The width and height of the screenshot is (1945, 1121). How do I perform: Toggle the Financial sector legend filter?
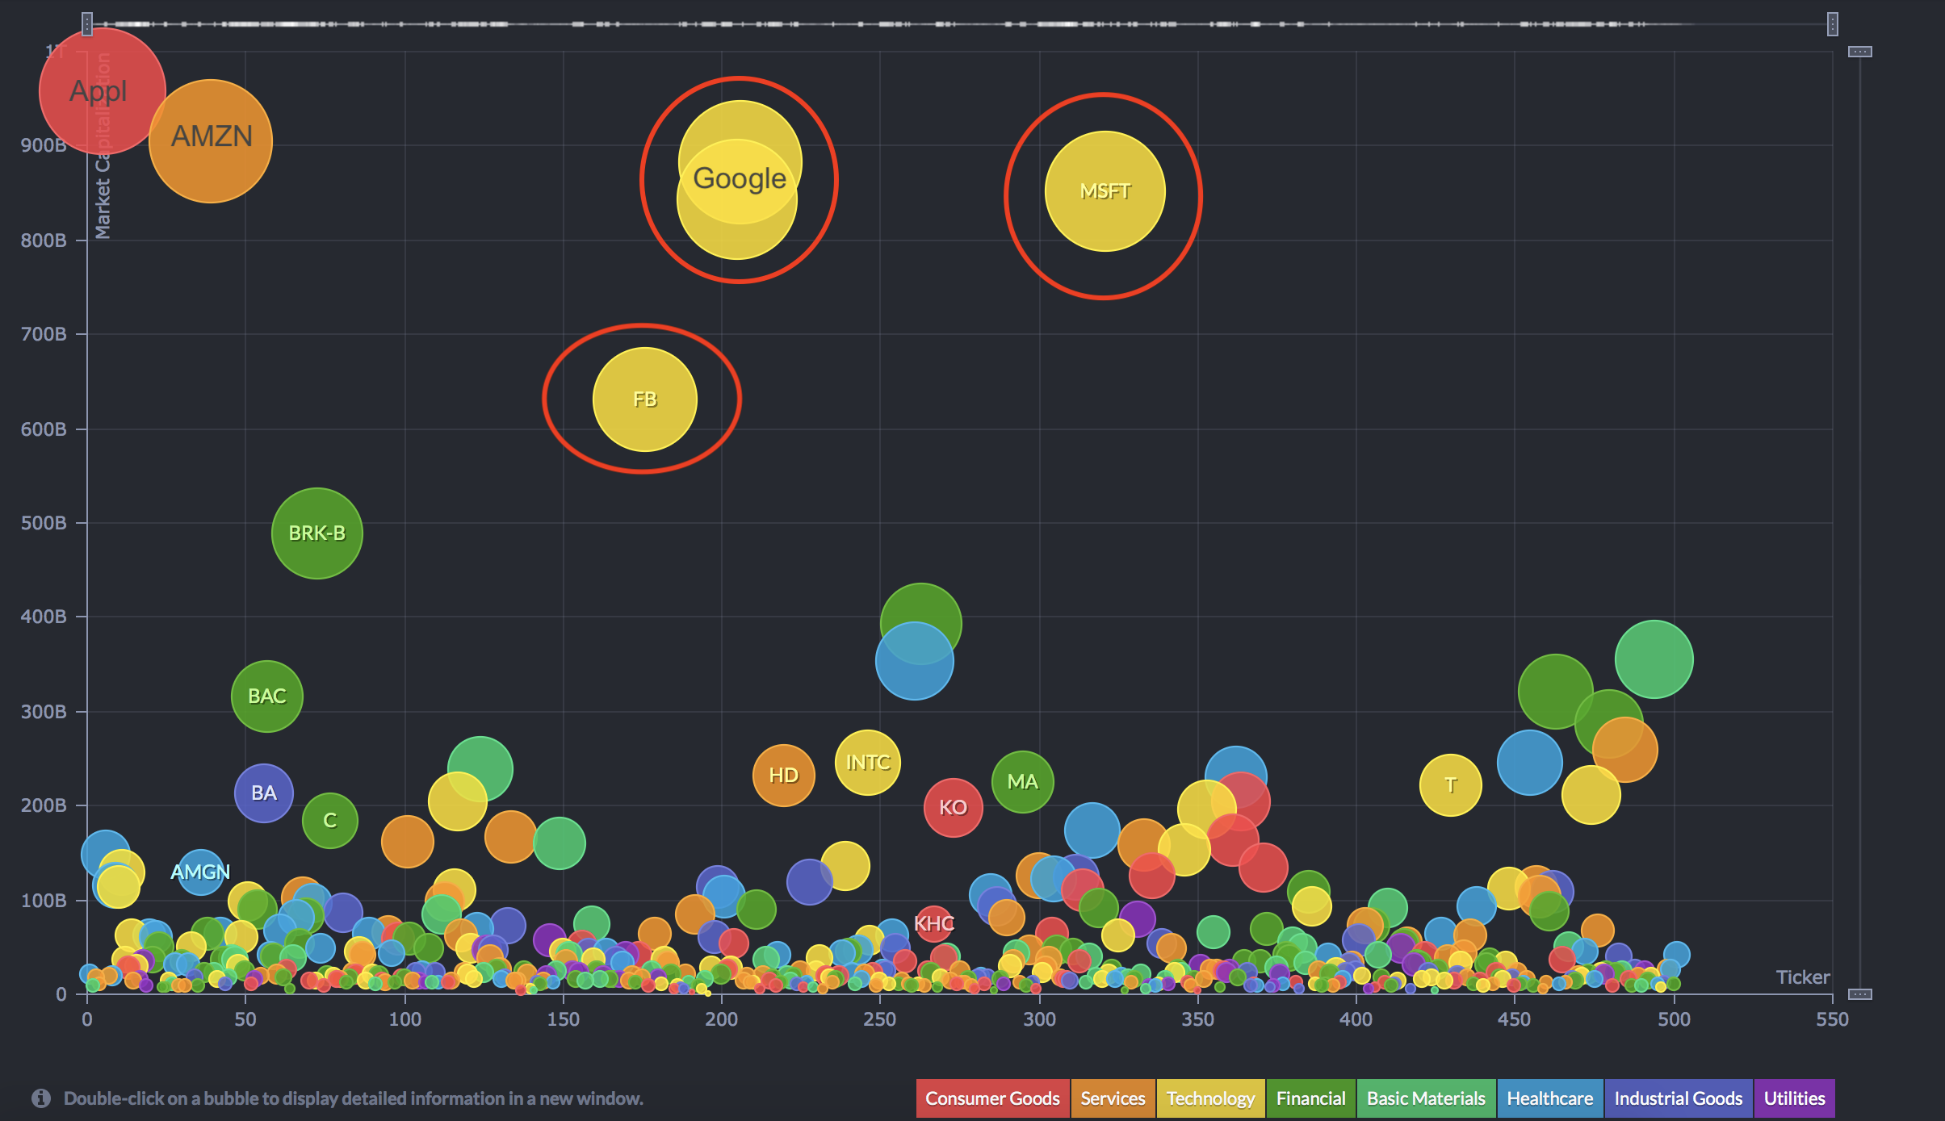(1311, 1098)
